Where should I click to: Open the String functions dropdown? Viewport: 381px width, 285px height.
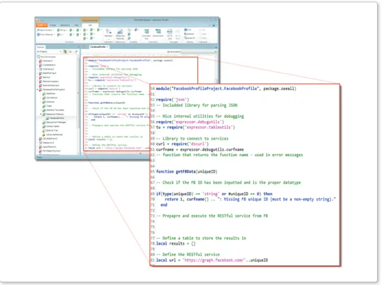[63, 30]
